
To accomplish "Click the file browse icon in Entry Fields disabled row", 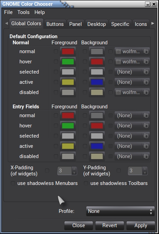I will (x=146, y=156).
